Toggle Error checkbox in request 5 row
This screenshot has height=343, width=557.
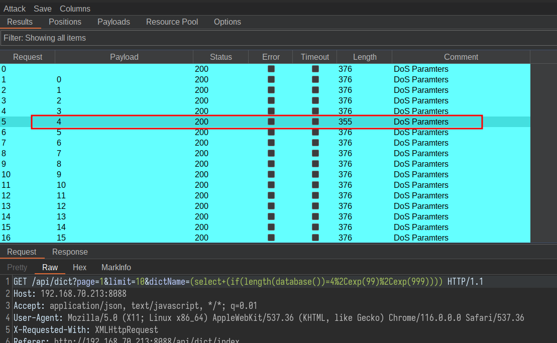[271, 122]
